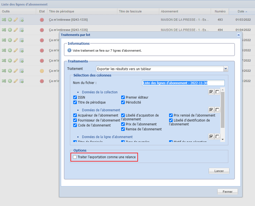
Task: Open the Traitement dropdown list
Action: [x=226, y=69]
